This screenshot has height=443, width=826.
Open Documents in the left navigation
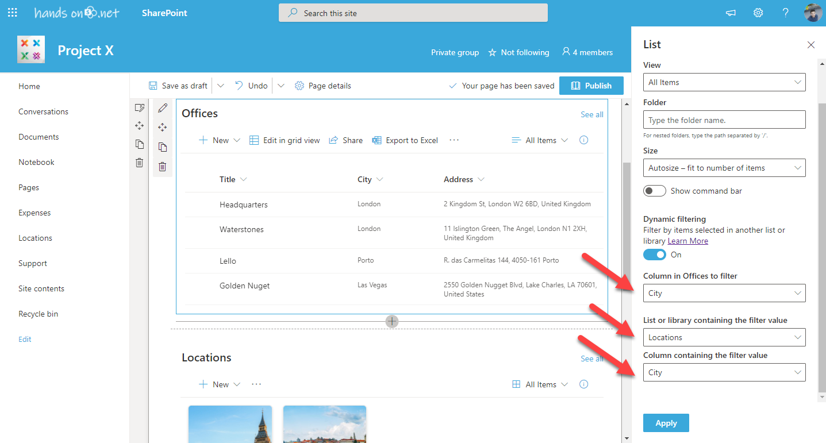(x=39, y=137)
